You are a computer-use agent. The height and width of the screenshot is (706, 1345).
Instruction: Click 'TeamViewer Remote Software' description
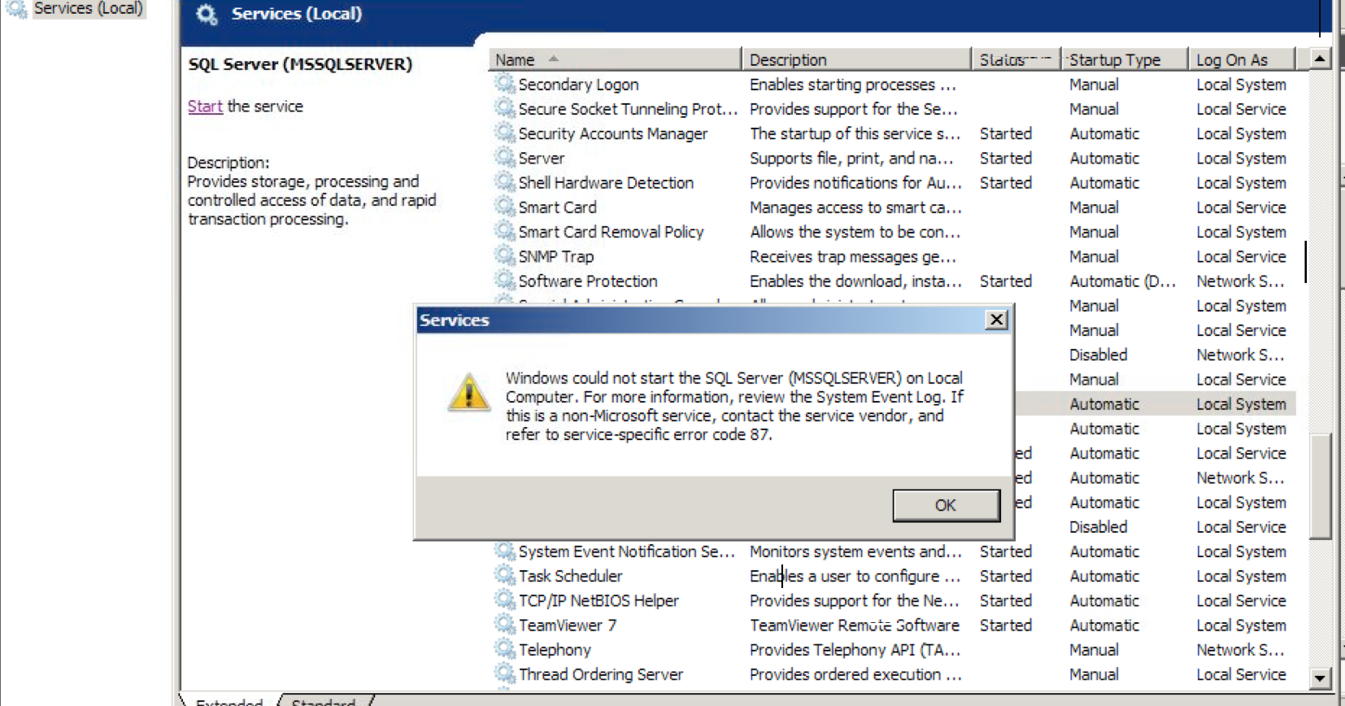(x=855, y=625)
